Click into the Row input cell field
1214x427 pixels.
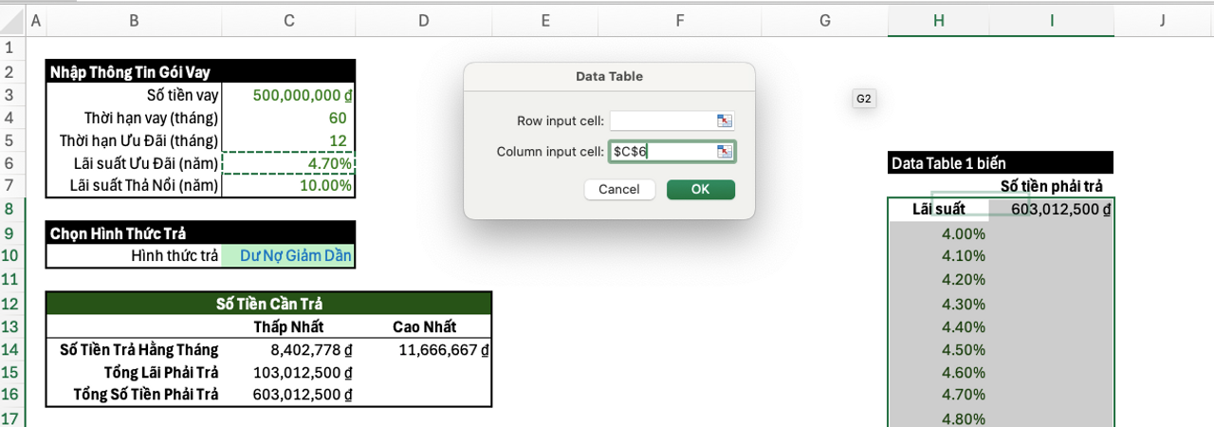click(662, 121)
